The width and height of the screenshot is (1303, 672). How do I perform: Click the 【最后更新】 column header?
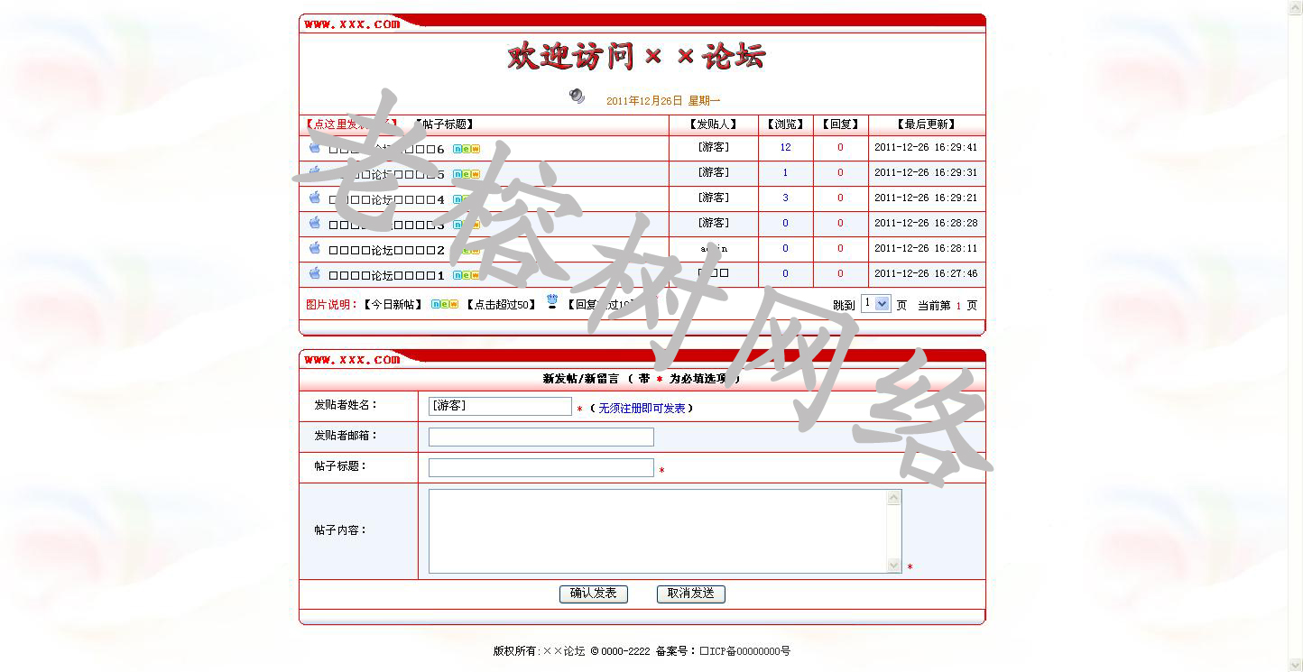(926, 124)
